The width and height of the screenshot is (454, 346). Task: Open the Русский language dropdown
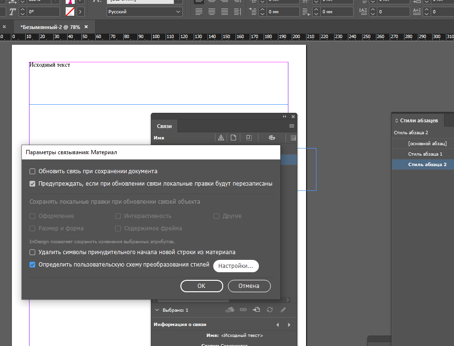point(144,11)
